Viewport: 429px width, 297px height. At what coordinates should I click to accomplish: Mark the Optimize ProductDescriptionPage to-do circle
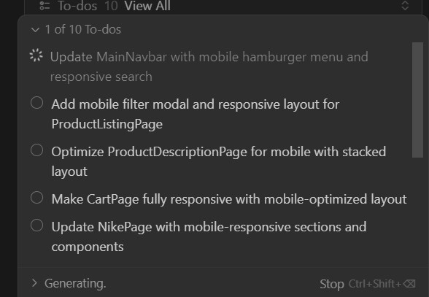[x=37, y=150]
